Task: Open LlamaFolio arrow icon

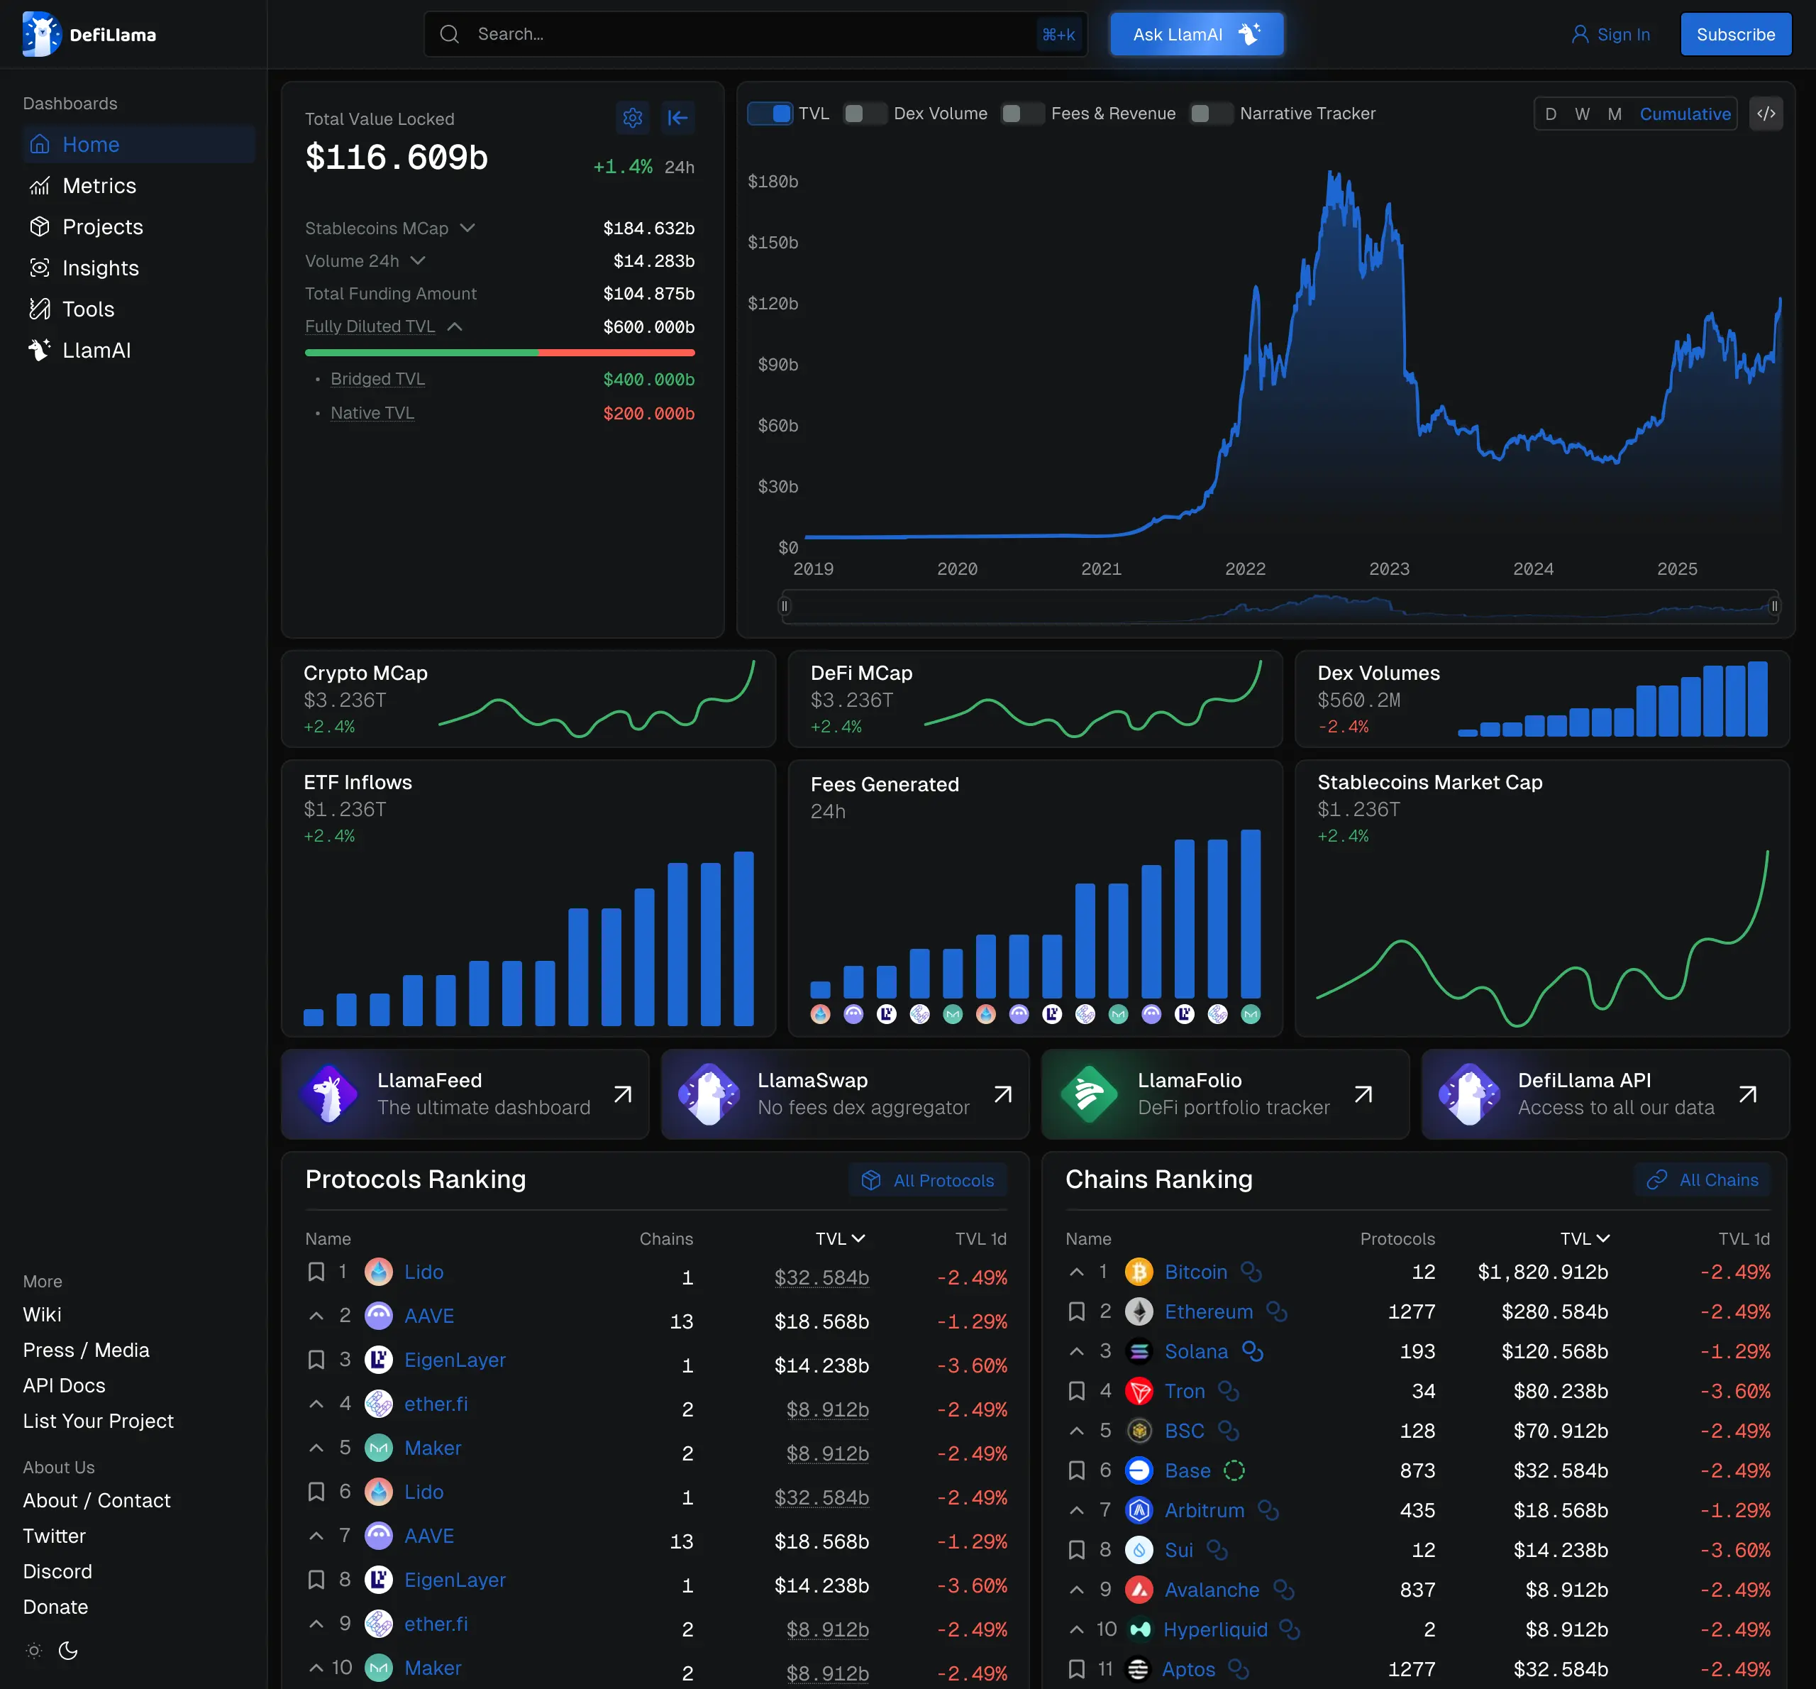Action: point(1364,1094)
